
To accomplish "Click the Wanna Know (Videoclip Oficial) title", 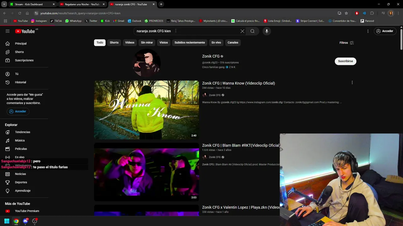I will coord(238,83).
